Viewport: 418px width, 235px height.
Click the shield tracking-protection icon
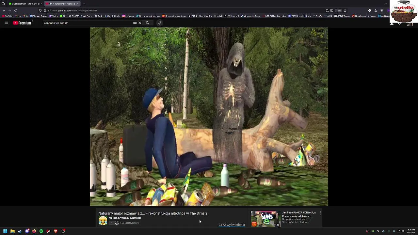tap(40, 10)
